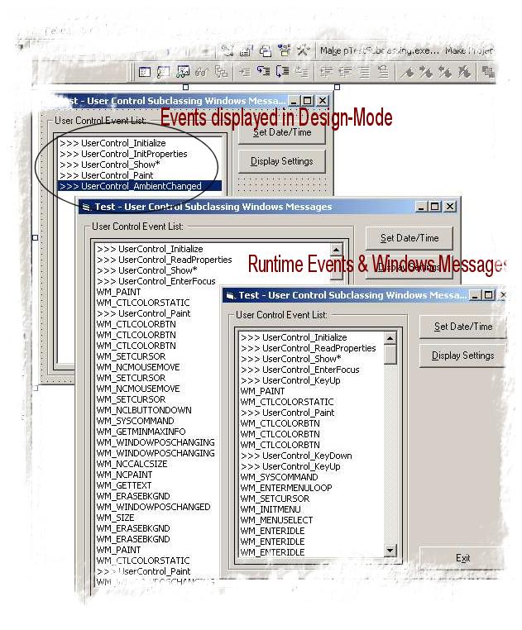Viewport: 522px width, 630px height.
Task: Click Display Settings button in front window
Action: pyautogui.click(x=463, y=356)
